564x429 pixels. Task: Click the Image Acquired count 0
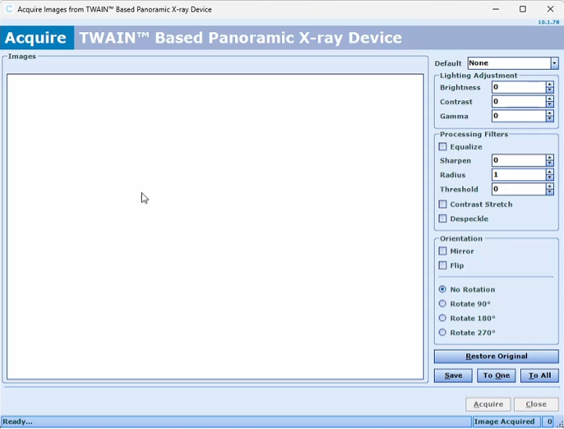point(549,422)
